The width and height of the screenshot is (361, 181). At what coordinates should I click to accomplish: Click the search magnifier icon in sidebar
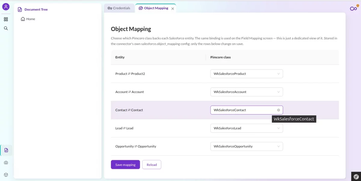click(x=6, y=28)
